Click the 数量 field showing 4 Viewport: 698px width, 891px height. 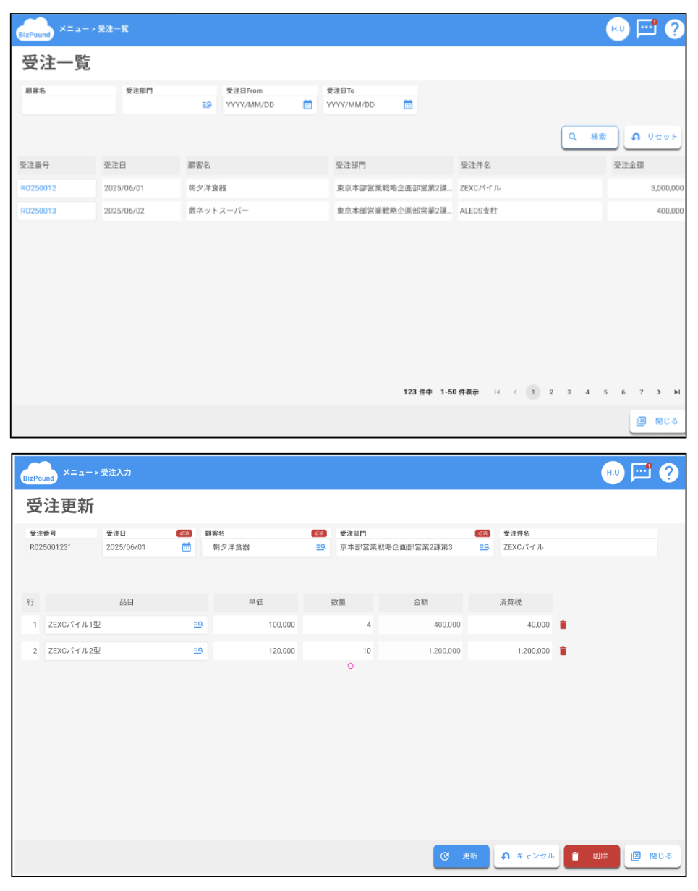click(x=338, y=625)
